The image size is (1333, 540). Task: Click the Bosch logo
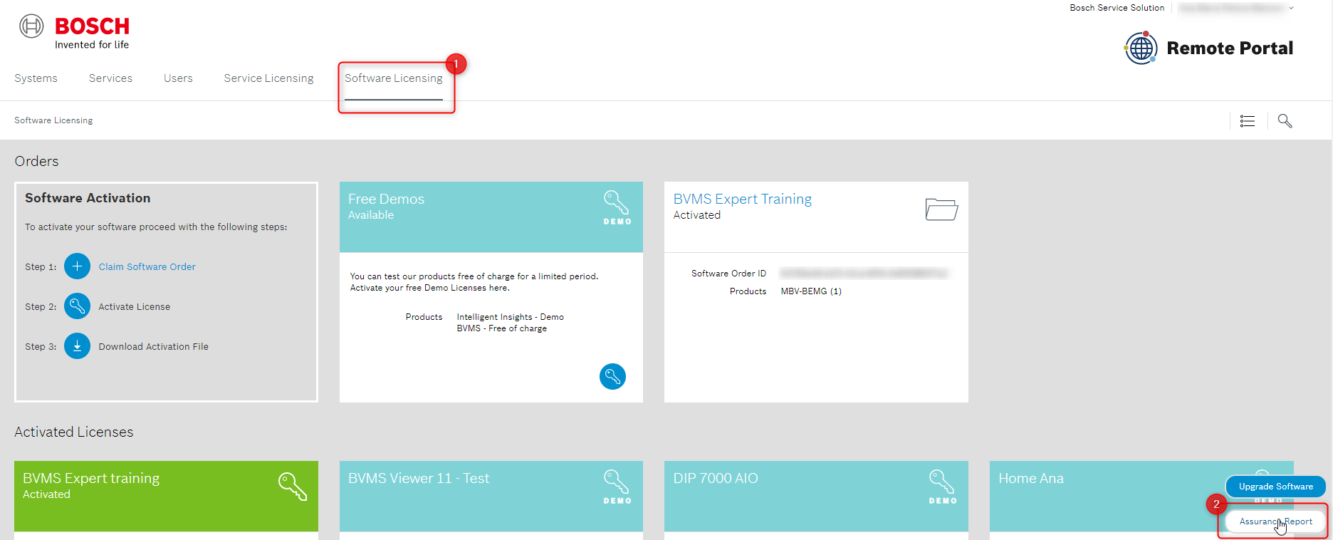[75, 32]
